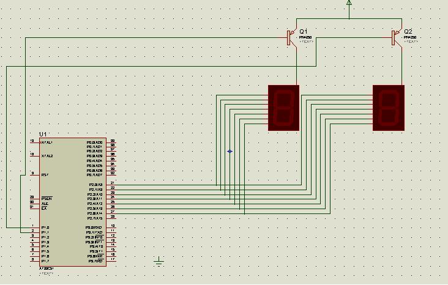This screenshot has width=448, height=285.
Task: Select the Q1 reference label
Action: (x=304, y=31)
